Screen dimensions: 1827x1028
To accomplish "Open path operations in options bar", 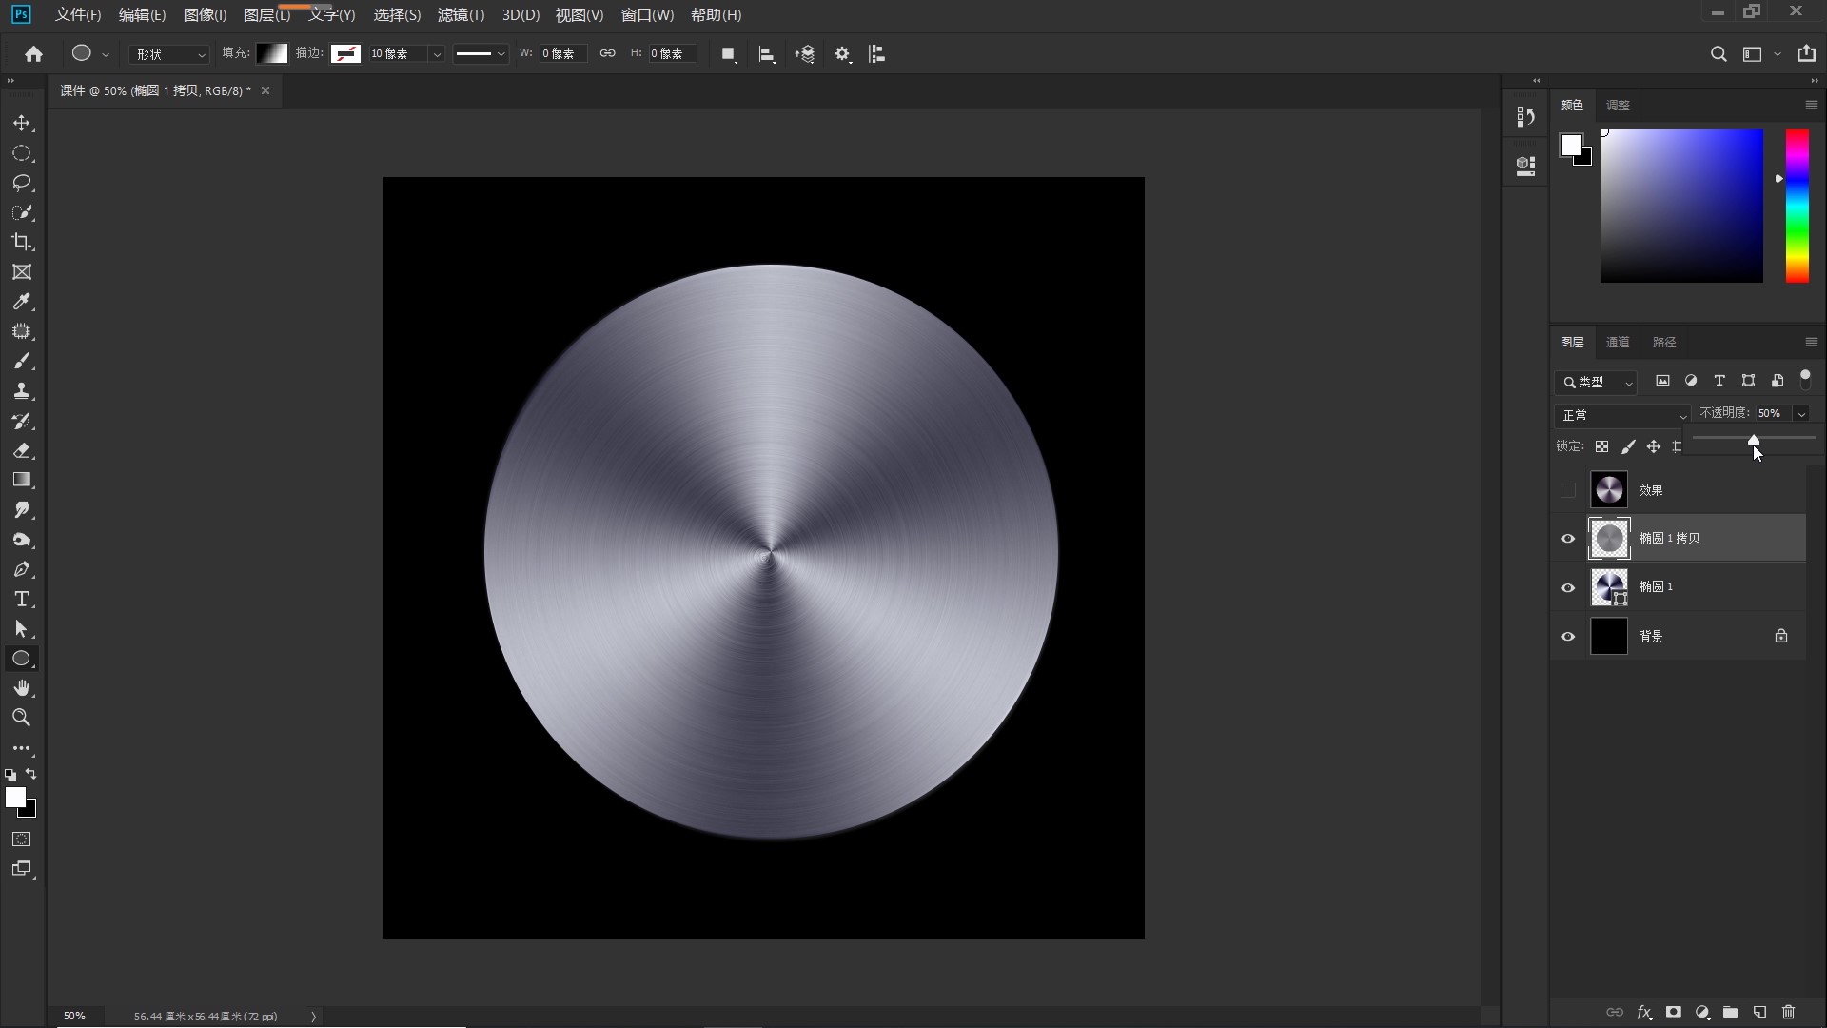I will coord(728,54).
